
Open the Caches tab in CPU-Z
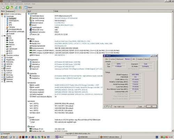(112, 59)
